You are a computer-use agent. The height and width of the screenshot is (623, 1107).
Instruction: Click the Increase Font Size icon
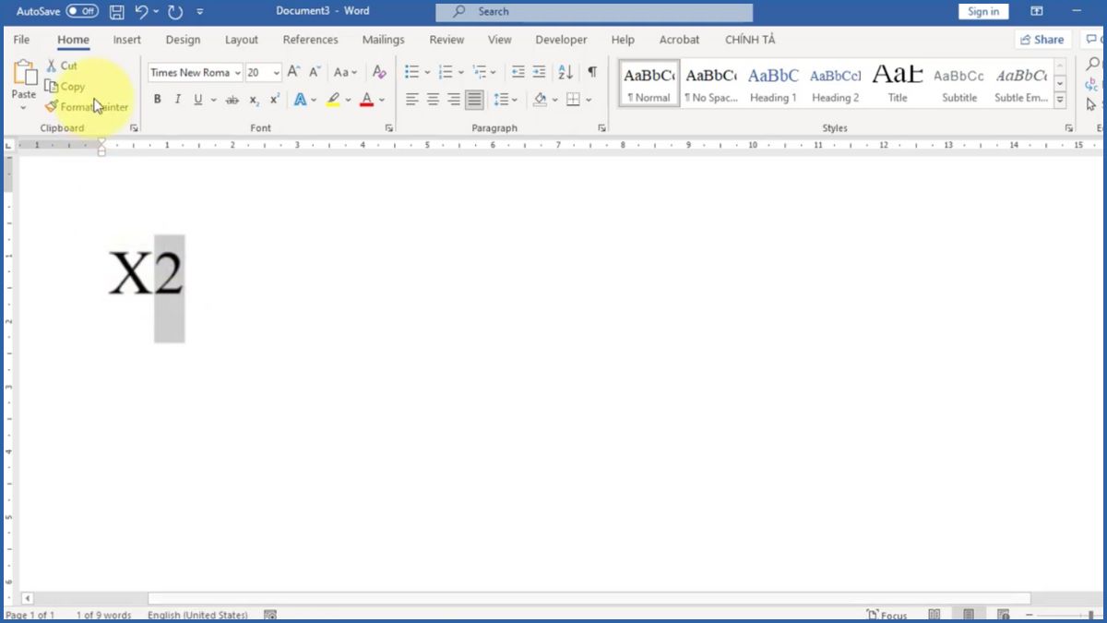[x=293, y=72]
